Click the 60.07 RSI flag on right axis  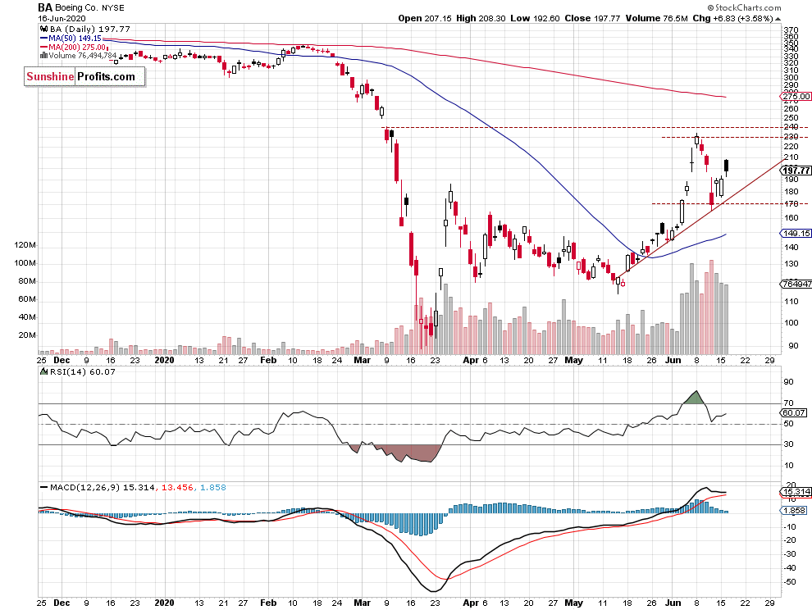[x=793, y=412]
